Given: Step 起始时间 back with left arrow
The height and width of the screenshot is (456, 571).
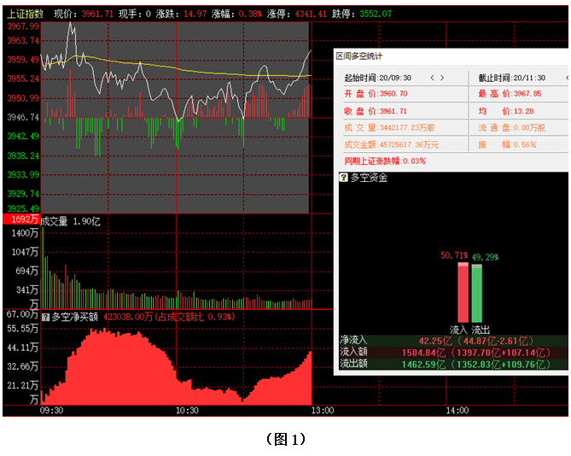Looking at the screenshot, I should click(x=431, y=78).
